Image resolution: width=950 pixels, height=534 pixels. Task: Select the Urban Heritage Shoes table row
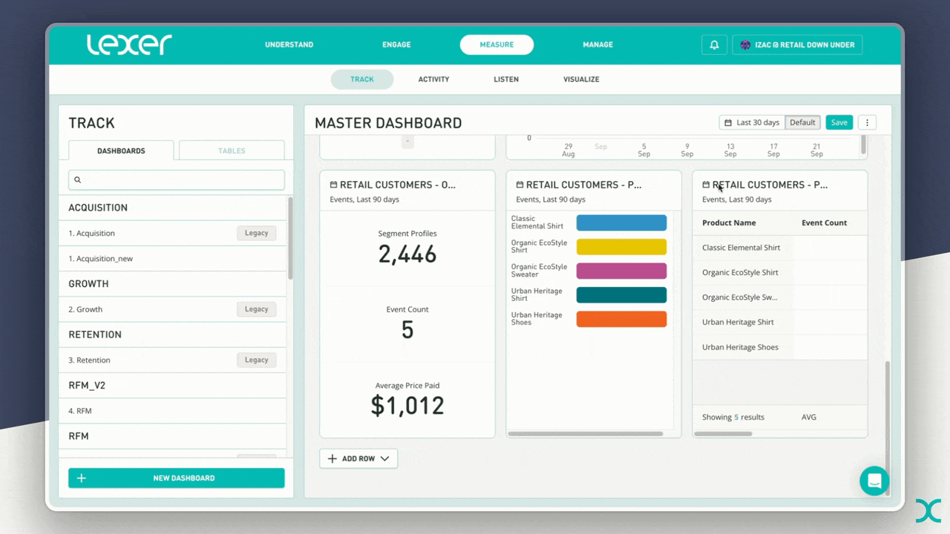point(779,347)
